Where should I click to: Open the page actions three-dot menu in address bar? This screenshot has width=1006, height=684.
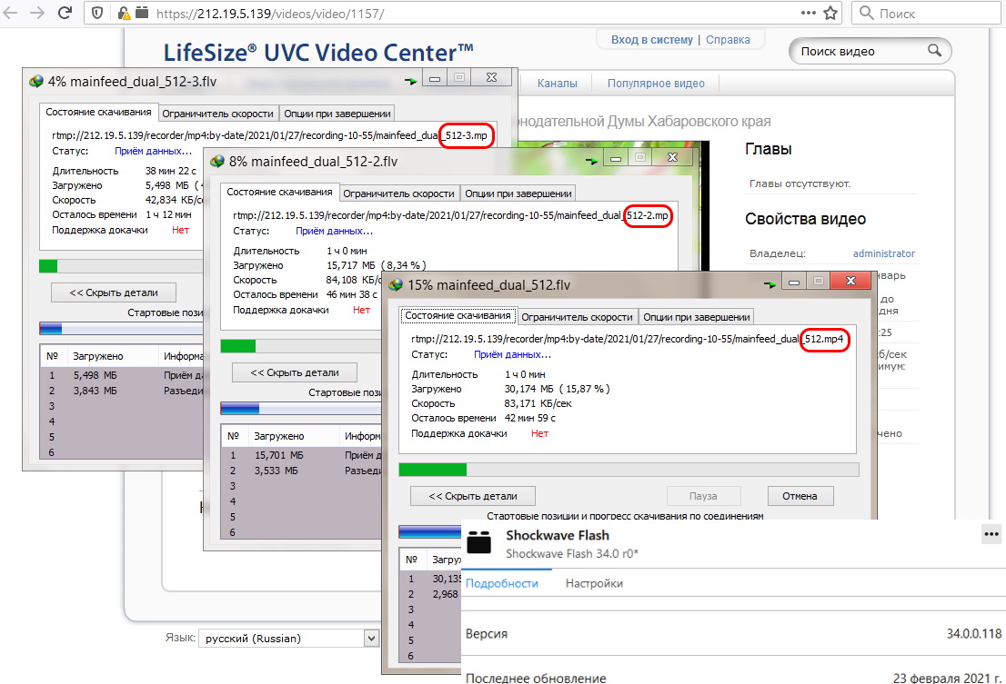click(809, 13)
